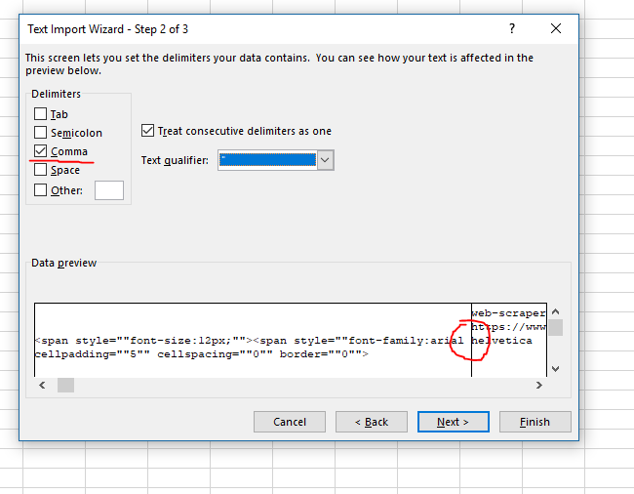Uncheck Treat consecutive delimiters as one
The width and height of the screenshot is (634, 494).
[x=148, y=131]
